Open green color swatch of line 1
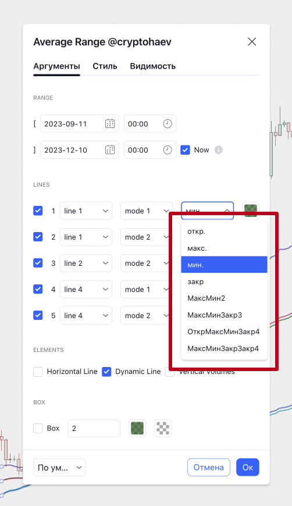 pyautogui.click(x=251, y=211)
